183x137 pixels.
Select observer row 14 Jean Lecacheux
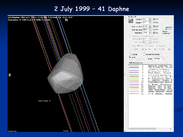pos(150,90)
